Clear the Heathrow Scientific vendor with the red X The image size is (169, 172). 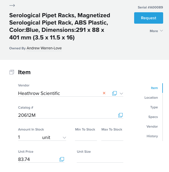[104, 93]
